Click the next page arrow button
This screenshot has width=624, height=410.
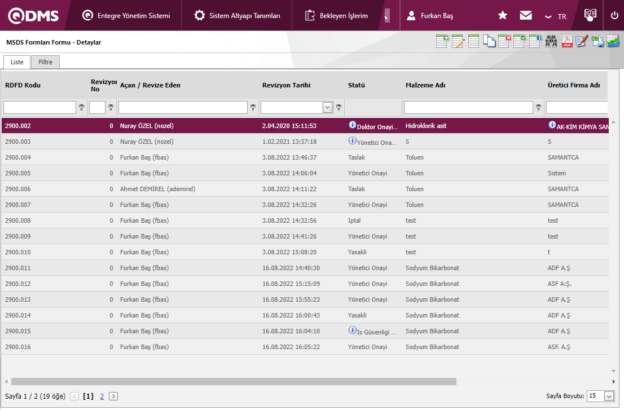(x=113, y=396)
